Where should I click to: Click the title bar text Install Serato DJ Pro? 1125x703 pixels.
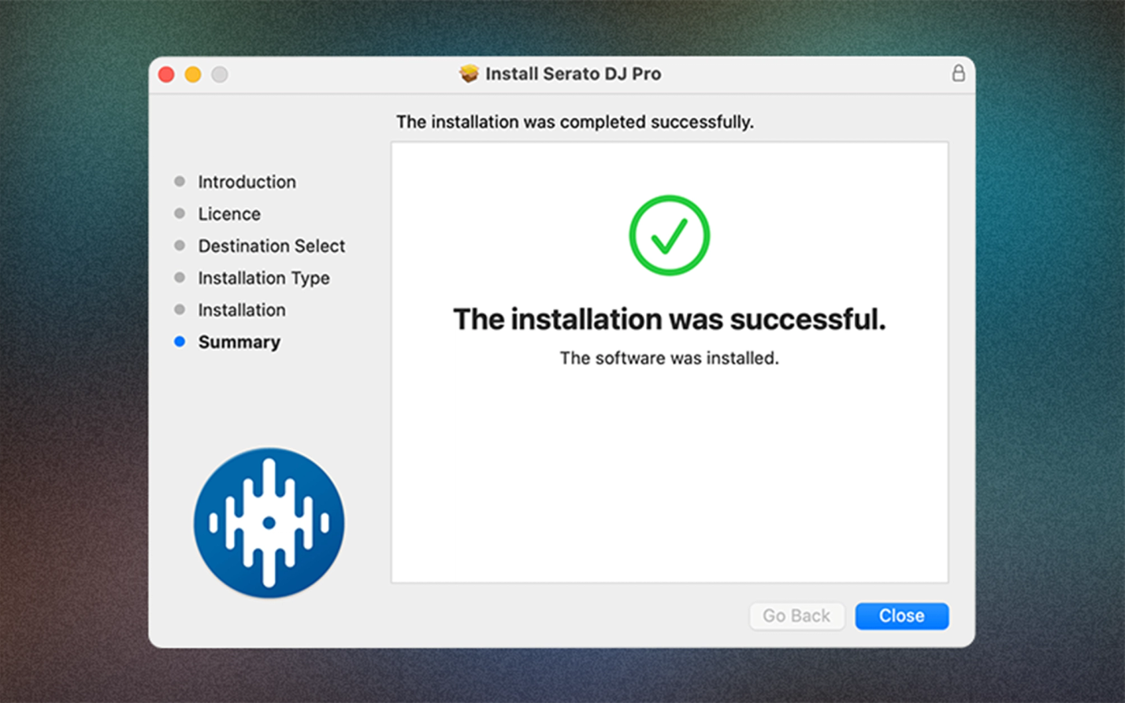[573, 73]
